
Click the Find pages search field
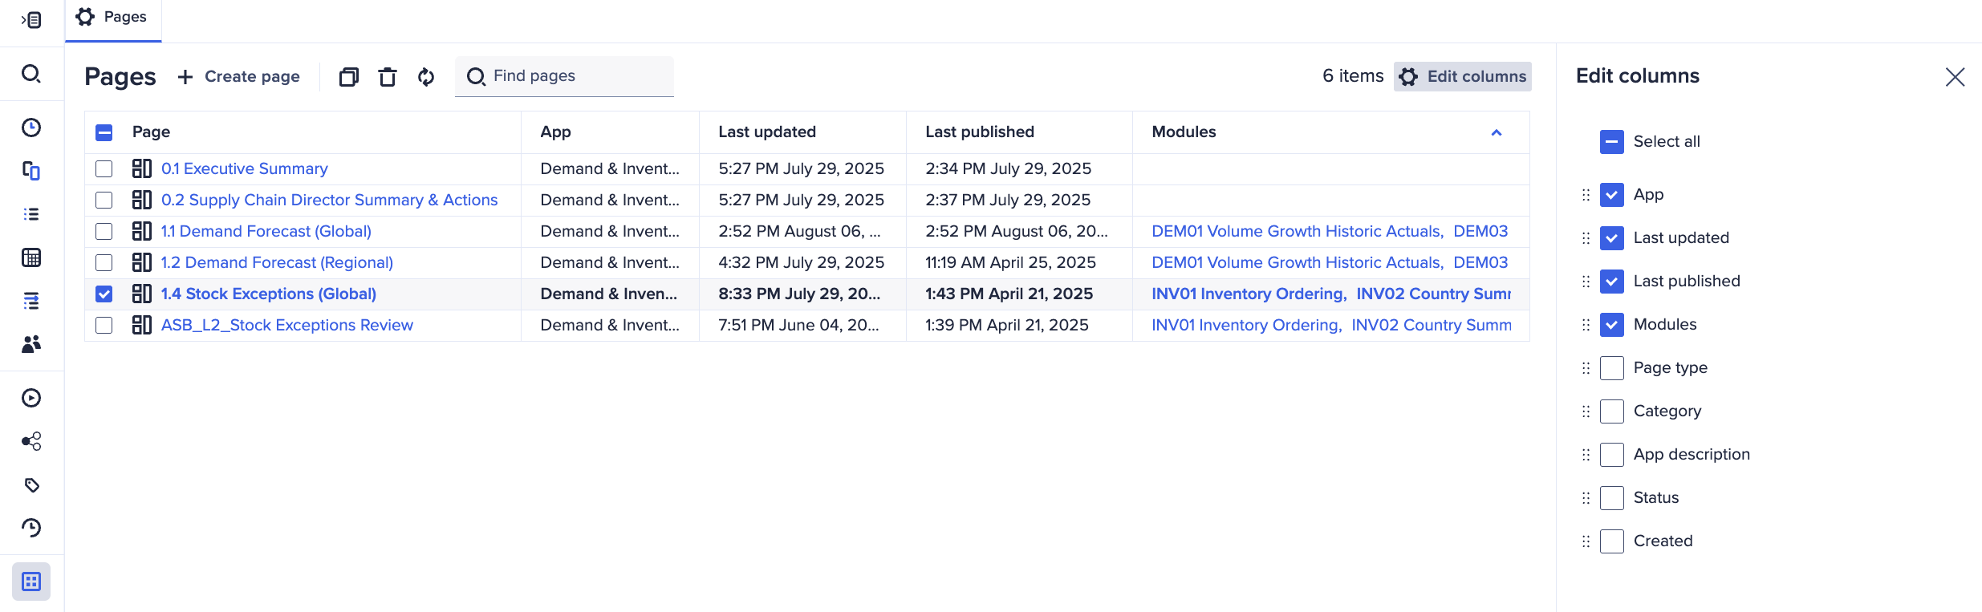tap(564, 76)
